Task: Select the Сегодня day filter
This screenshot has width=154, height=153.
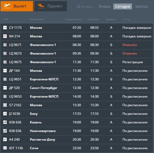Action: pos(123,6)
